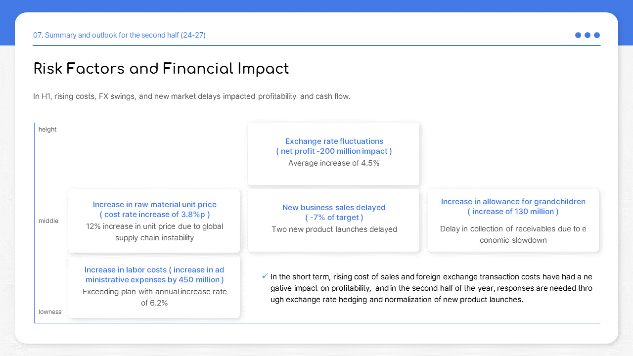Click the 'height' axis label
Image resolution: width=633 pixels, height=356 pixels.
(x=47, y=129)
